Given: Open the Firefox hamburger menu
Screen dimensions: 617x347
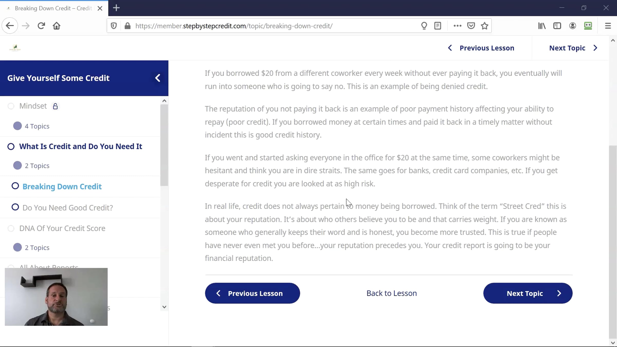Looking at the screenshot, I should tap(608, 26).
